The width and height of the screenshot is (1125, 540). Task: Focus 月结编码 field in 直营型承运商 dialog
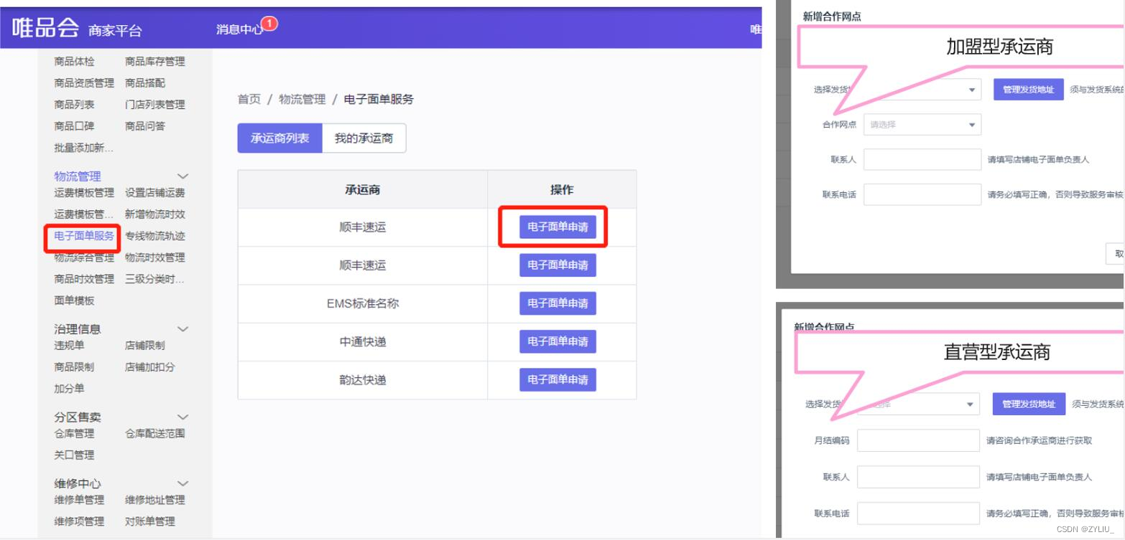coord(919,440)
